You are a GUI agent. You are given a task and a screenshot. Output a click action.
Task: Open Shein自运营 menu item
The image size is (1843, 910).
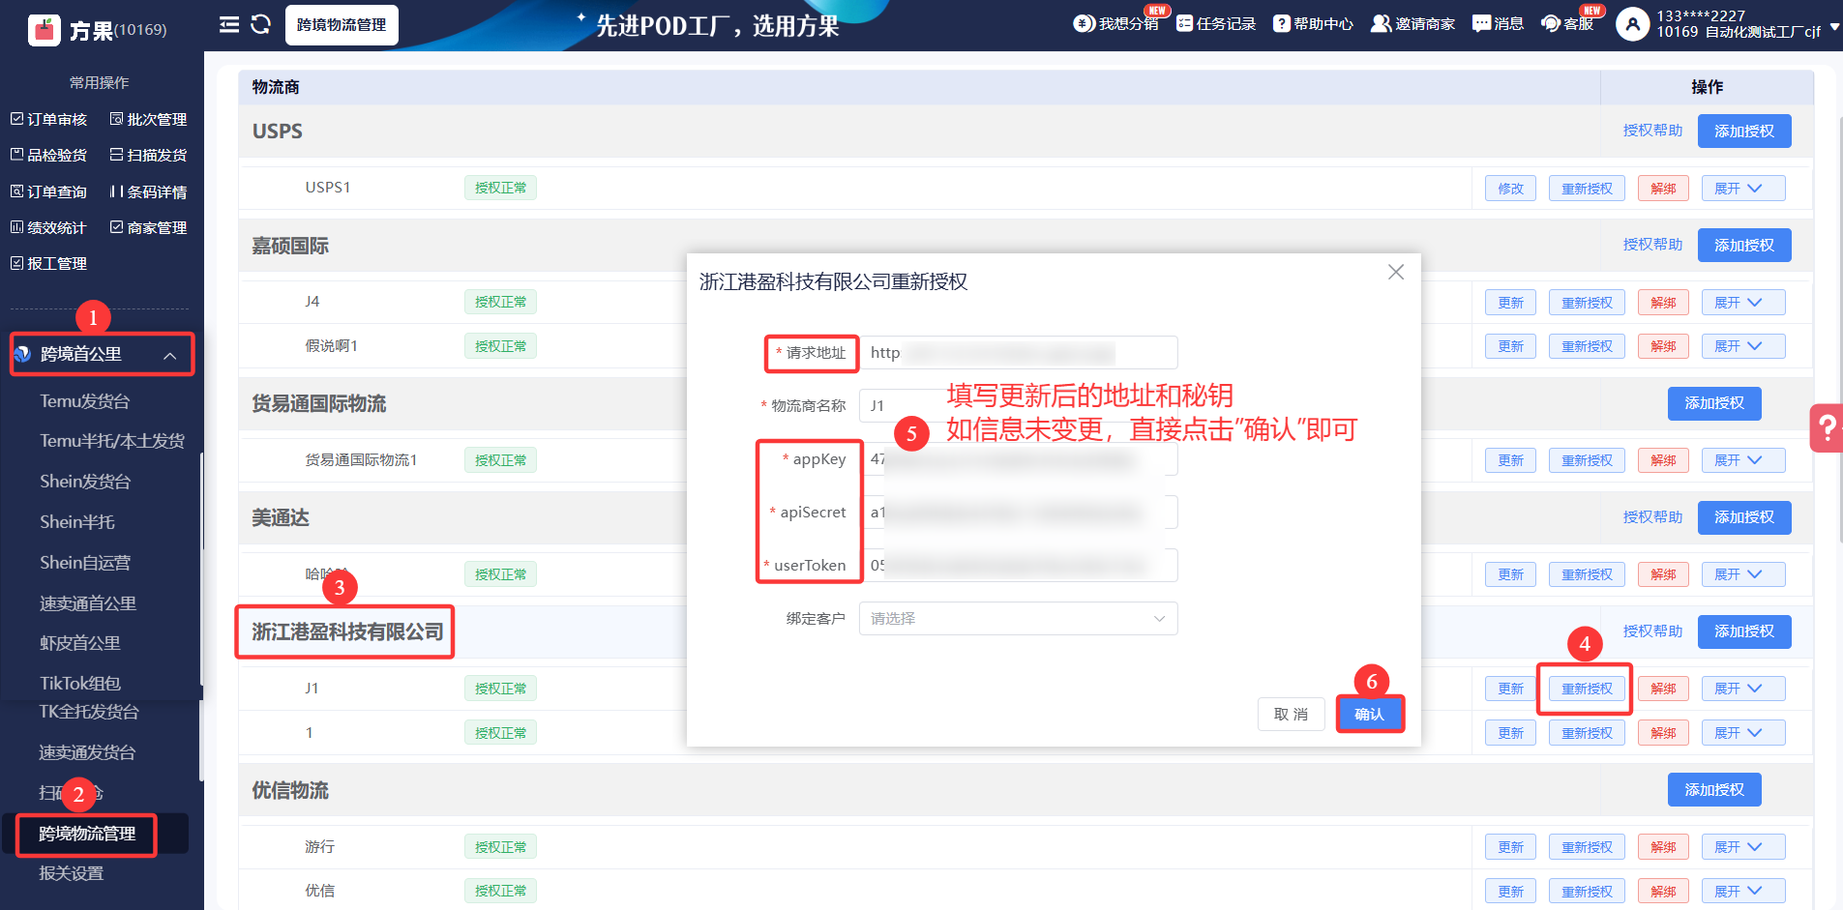pyautogui.click(x=85, y=563)
